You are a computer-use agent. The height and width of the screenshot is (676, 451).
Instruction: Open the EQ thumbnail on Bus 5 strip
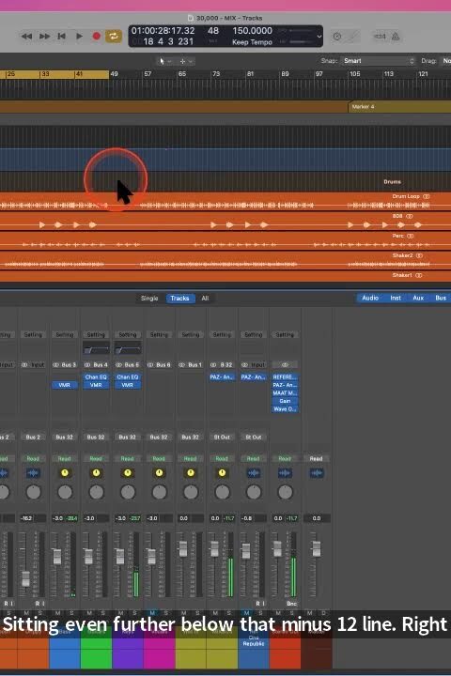(128, 348)
